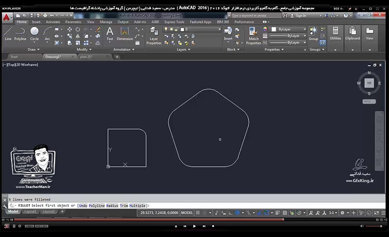389x237 pixels.
Task: Expand the Layers panel dropdown
Action: [184, 49]
